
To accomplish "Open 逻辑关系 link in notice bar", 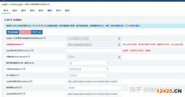I will (120, 26).
